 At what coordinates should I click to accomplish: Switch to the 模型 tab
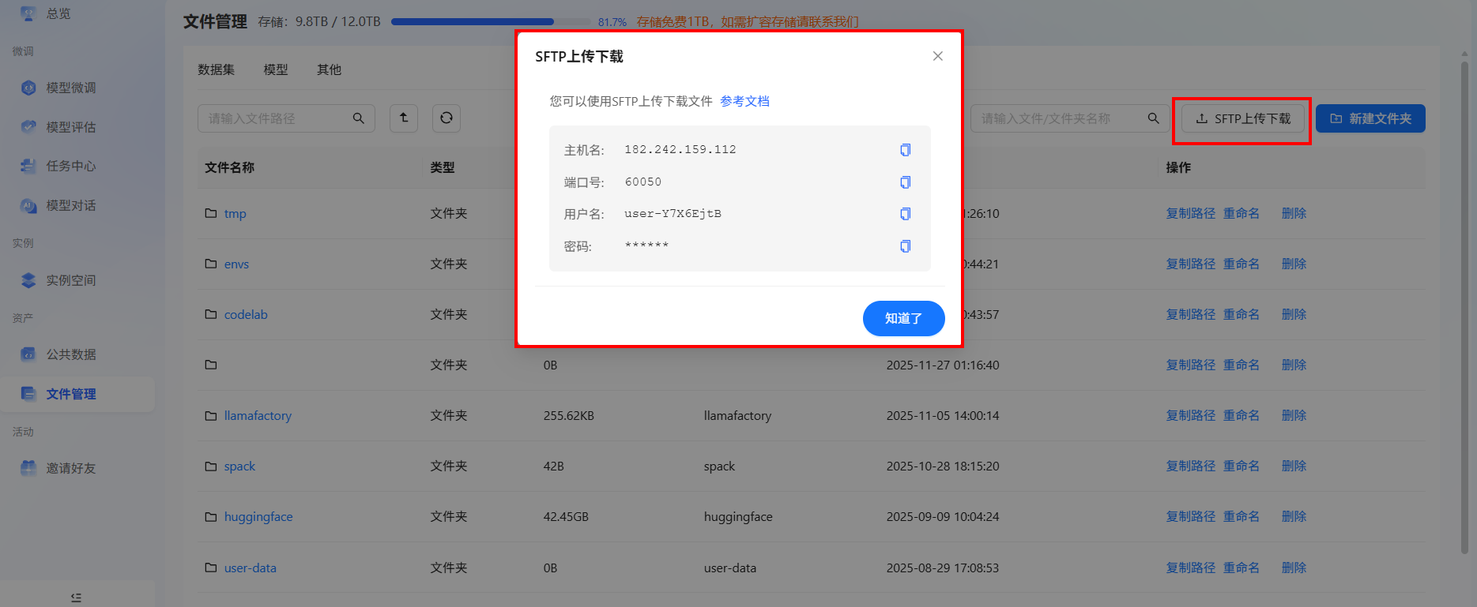[276, 69]
